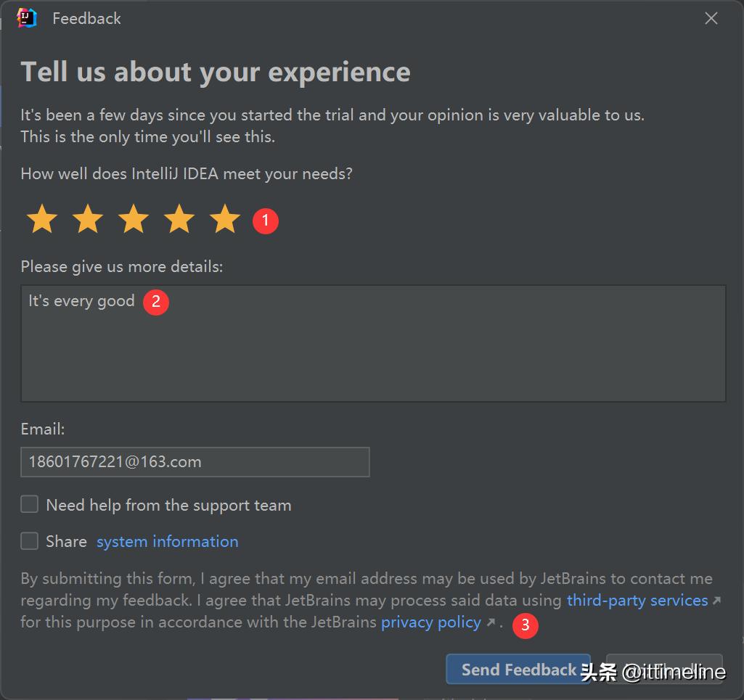The height and width of the screenshot is (700, 744).
Task: Close the Feedback dialog
Action: pyautogui.click(x=711, y=18)
